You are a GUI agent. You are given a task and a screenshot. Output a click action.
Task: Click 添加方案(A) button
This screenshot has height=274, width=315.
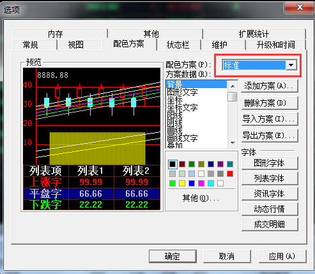click(269, 86)
